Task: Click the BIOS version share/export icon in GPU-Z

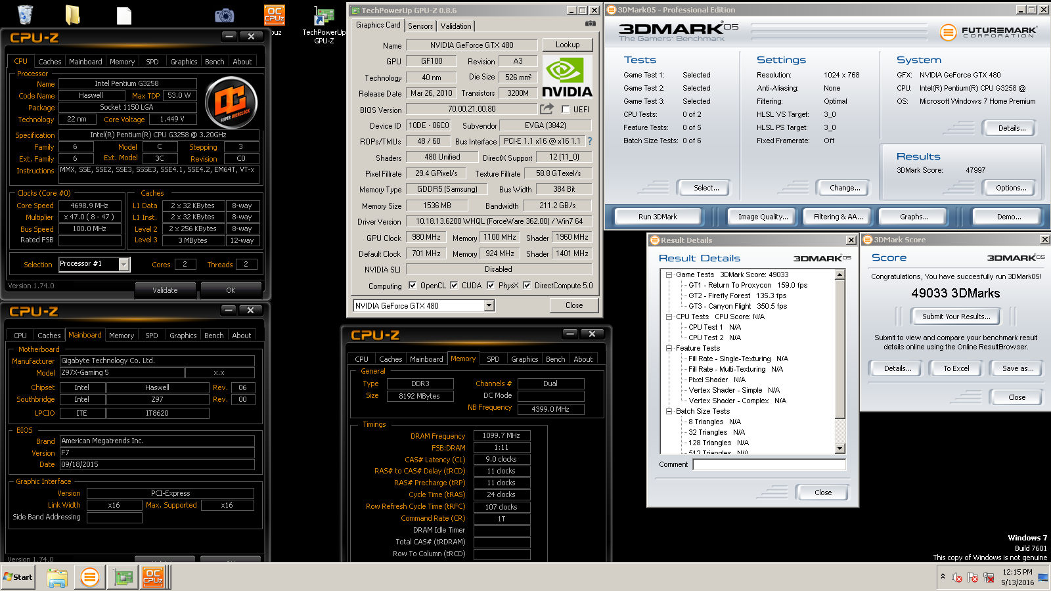Action: (547, 108)
